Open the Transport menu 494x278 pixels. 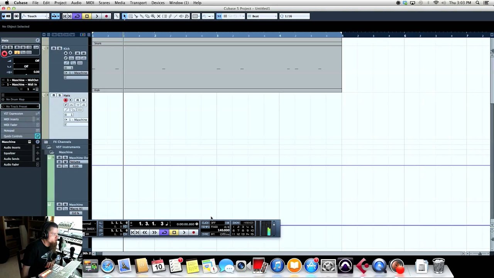pos(138,3)
